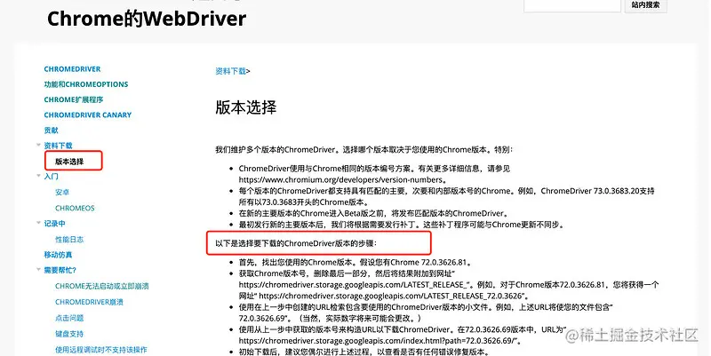Click the site search input field

click(x=572, y=5)
